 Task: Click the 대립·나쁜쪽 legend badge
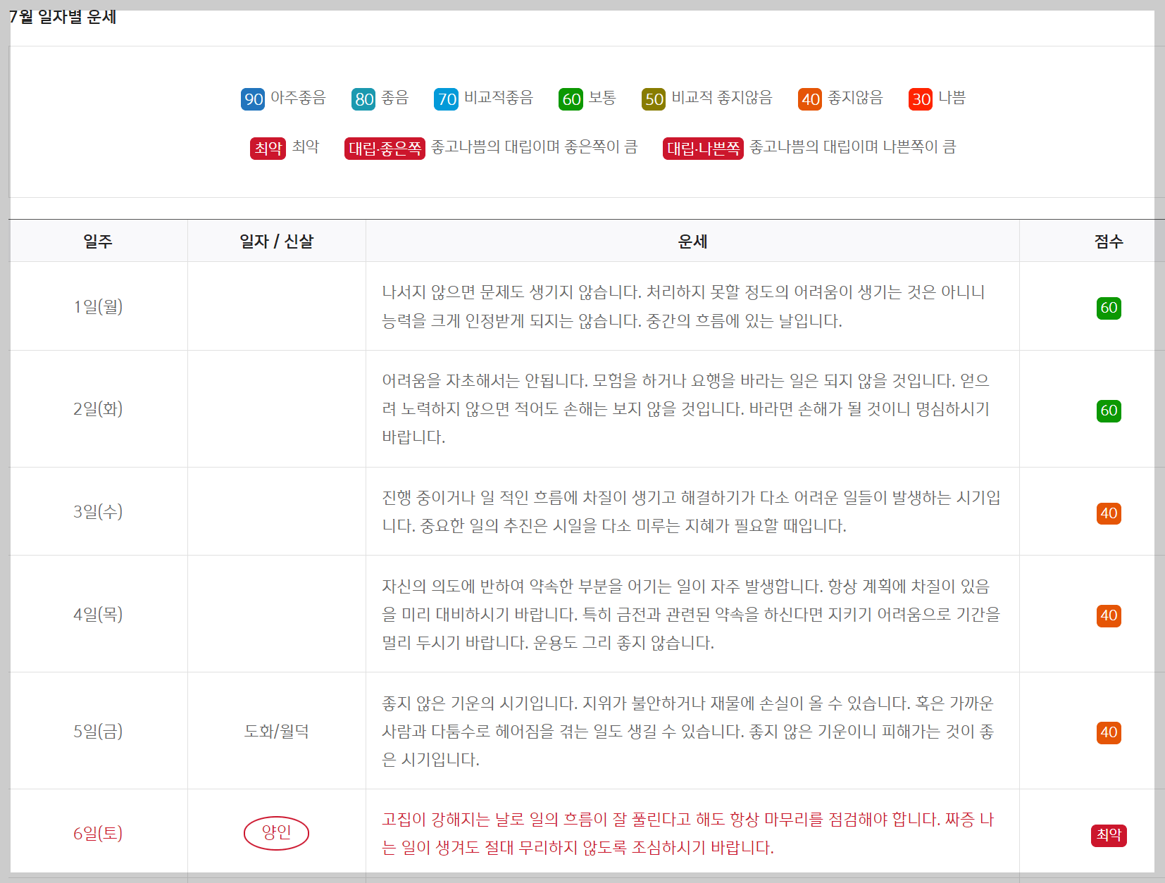702,148
